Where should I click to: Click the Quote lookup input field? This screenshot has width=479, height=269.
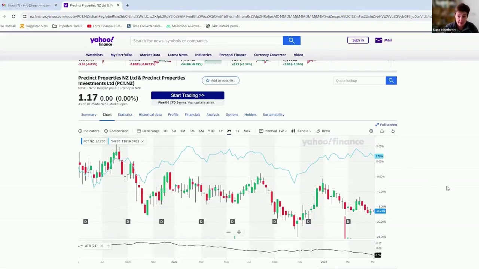[359, 81]
